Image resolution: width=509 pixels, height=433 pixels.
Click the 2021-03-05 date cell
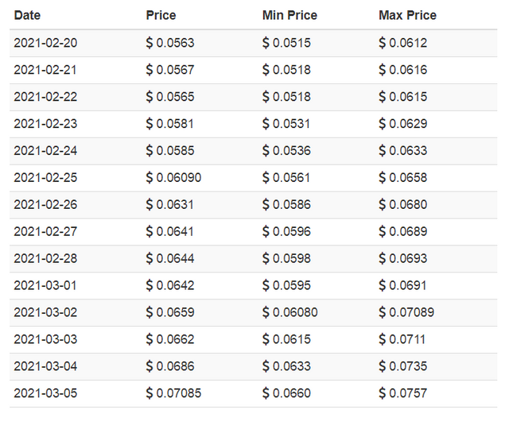45,393
